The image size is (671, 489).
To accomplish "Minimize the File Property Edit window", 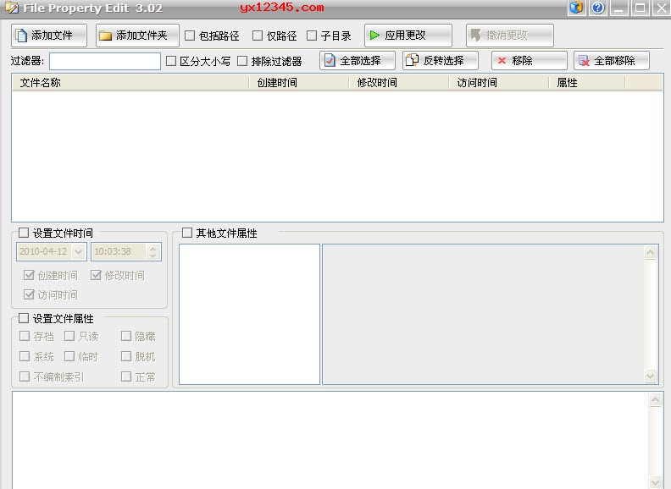I will click(618, 8).
